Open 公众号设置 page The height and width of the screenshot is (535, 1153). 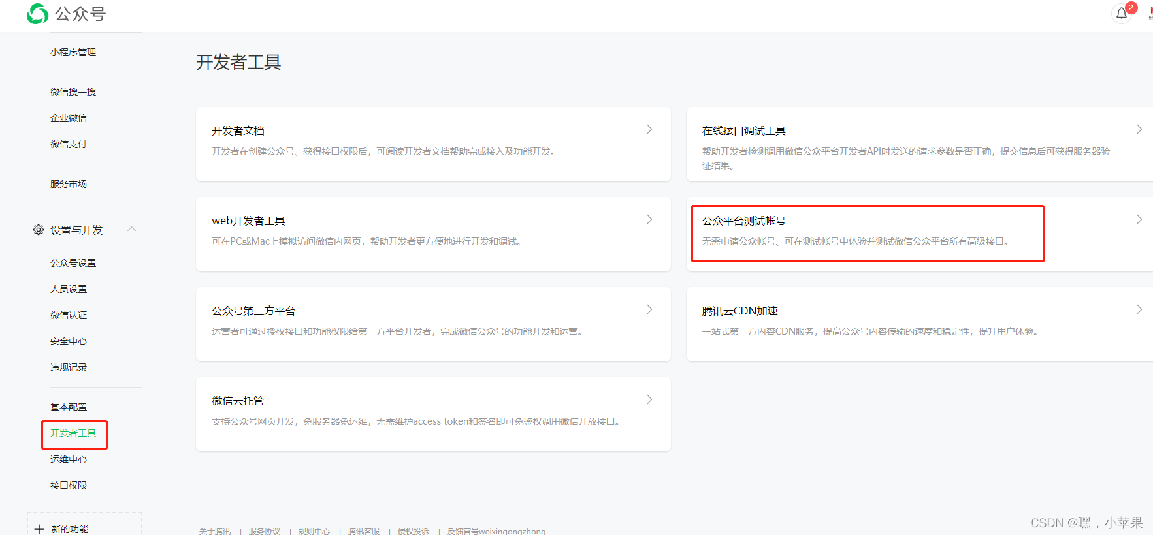pyautogui.click(x=73, y=263)
